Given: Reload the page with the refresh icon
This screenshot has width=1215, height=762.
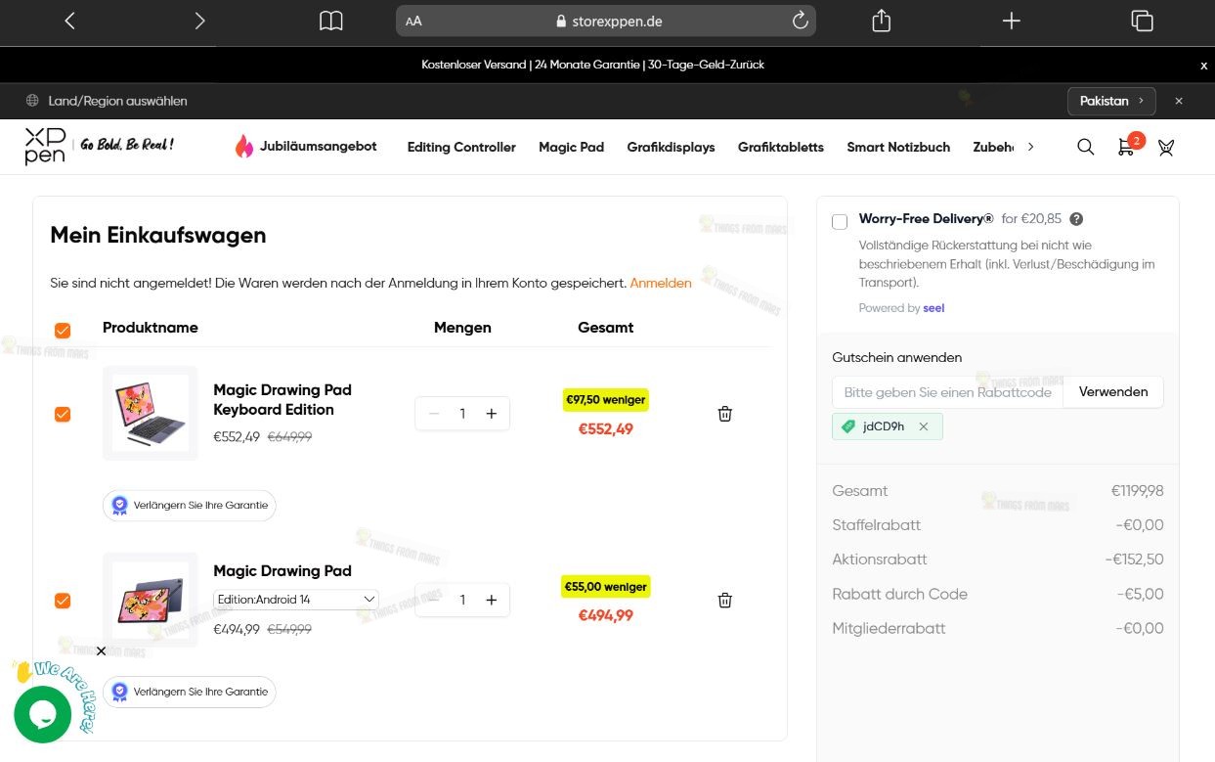Looking at the screenshot, I should coord(800,21).
